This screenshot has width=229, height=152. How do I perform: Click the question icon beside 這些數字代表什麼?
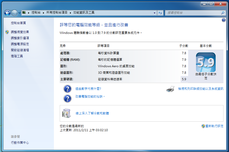click(68, 89)
